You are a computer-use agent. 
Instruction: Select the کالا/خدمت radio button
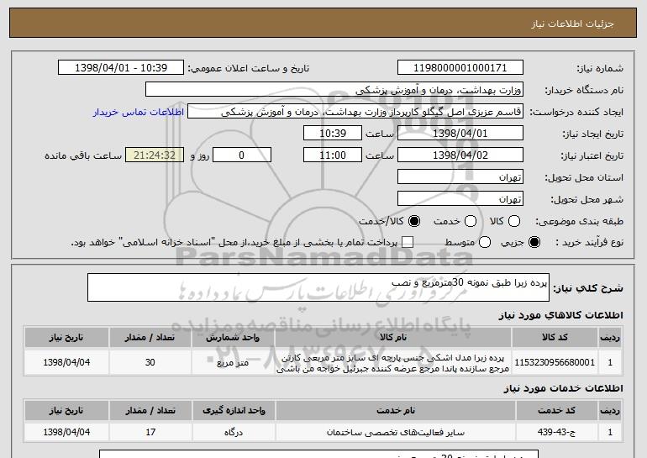[414, 221]
